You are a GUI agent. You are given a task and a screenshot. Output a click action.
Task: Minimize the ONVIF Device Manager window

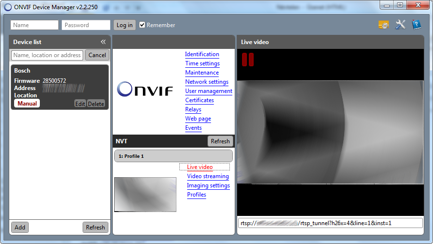[x=387, y=5]
